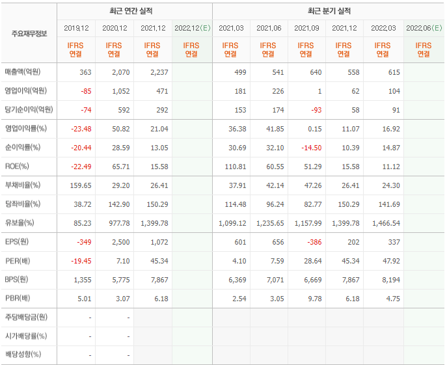Select the 순이익률(%) row label
447x365 pixels.
tap(23, 147)
